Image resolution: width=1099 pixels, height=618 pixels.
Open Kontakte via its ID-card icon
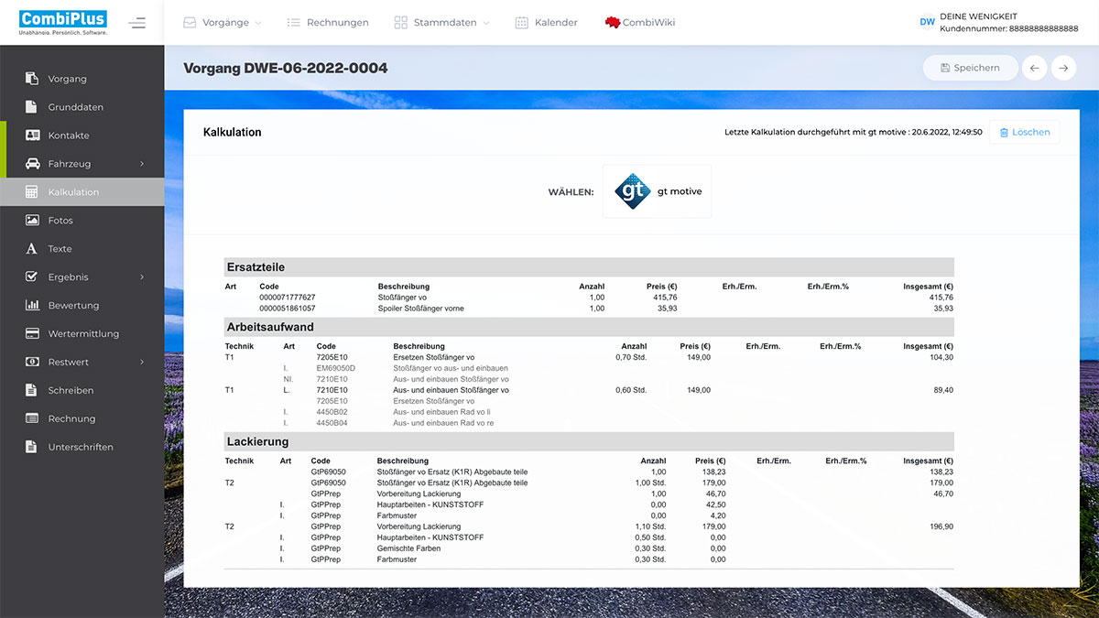click(x=30, y=135)
